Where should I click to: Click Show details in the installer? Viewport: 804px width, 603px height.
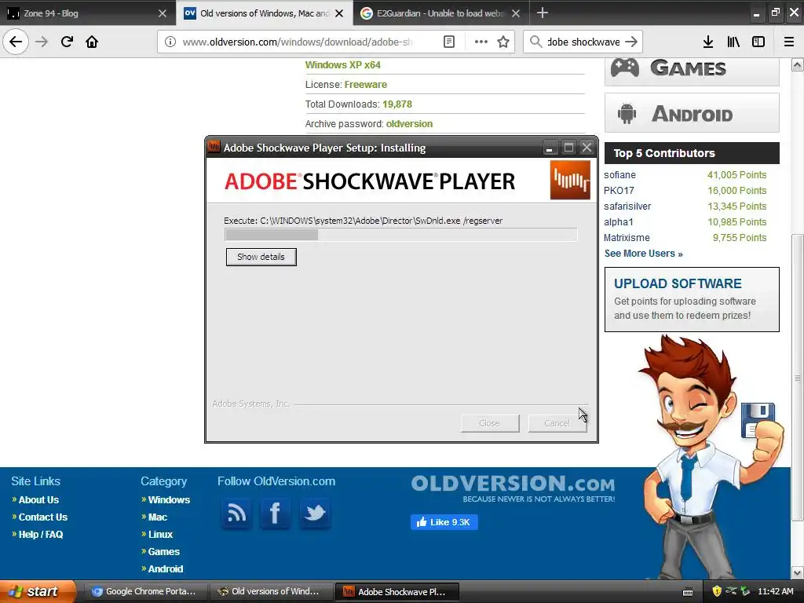click(x=261, y=257)
